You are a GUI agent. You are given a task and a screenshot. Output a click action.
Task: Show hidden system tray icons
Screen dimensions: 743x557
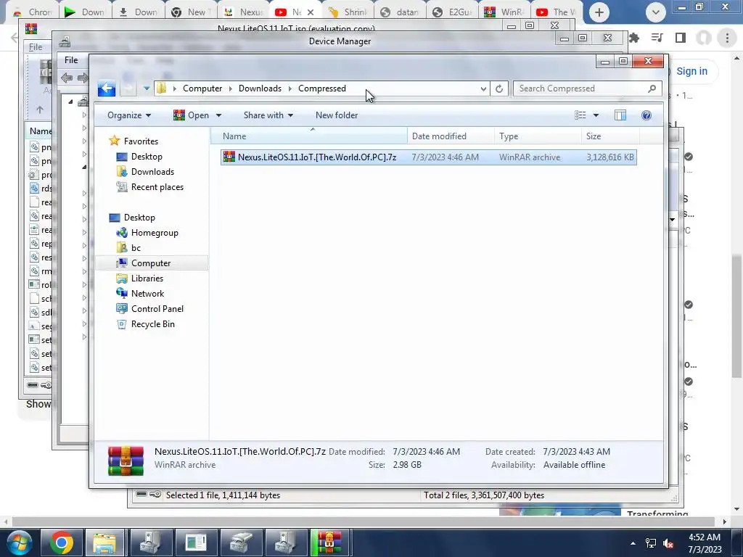(633, 543)
